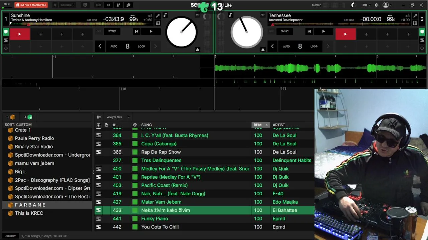Open the lighting panel icon
428x240 pixels.
pyautogui.click(x=128, y=5)
